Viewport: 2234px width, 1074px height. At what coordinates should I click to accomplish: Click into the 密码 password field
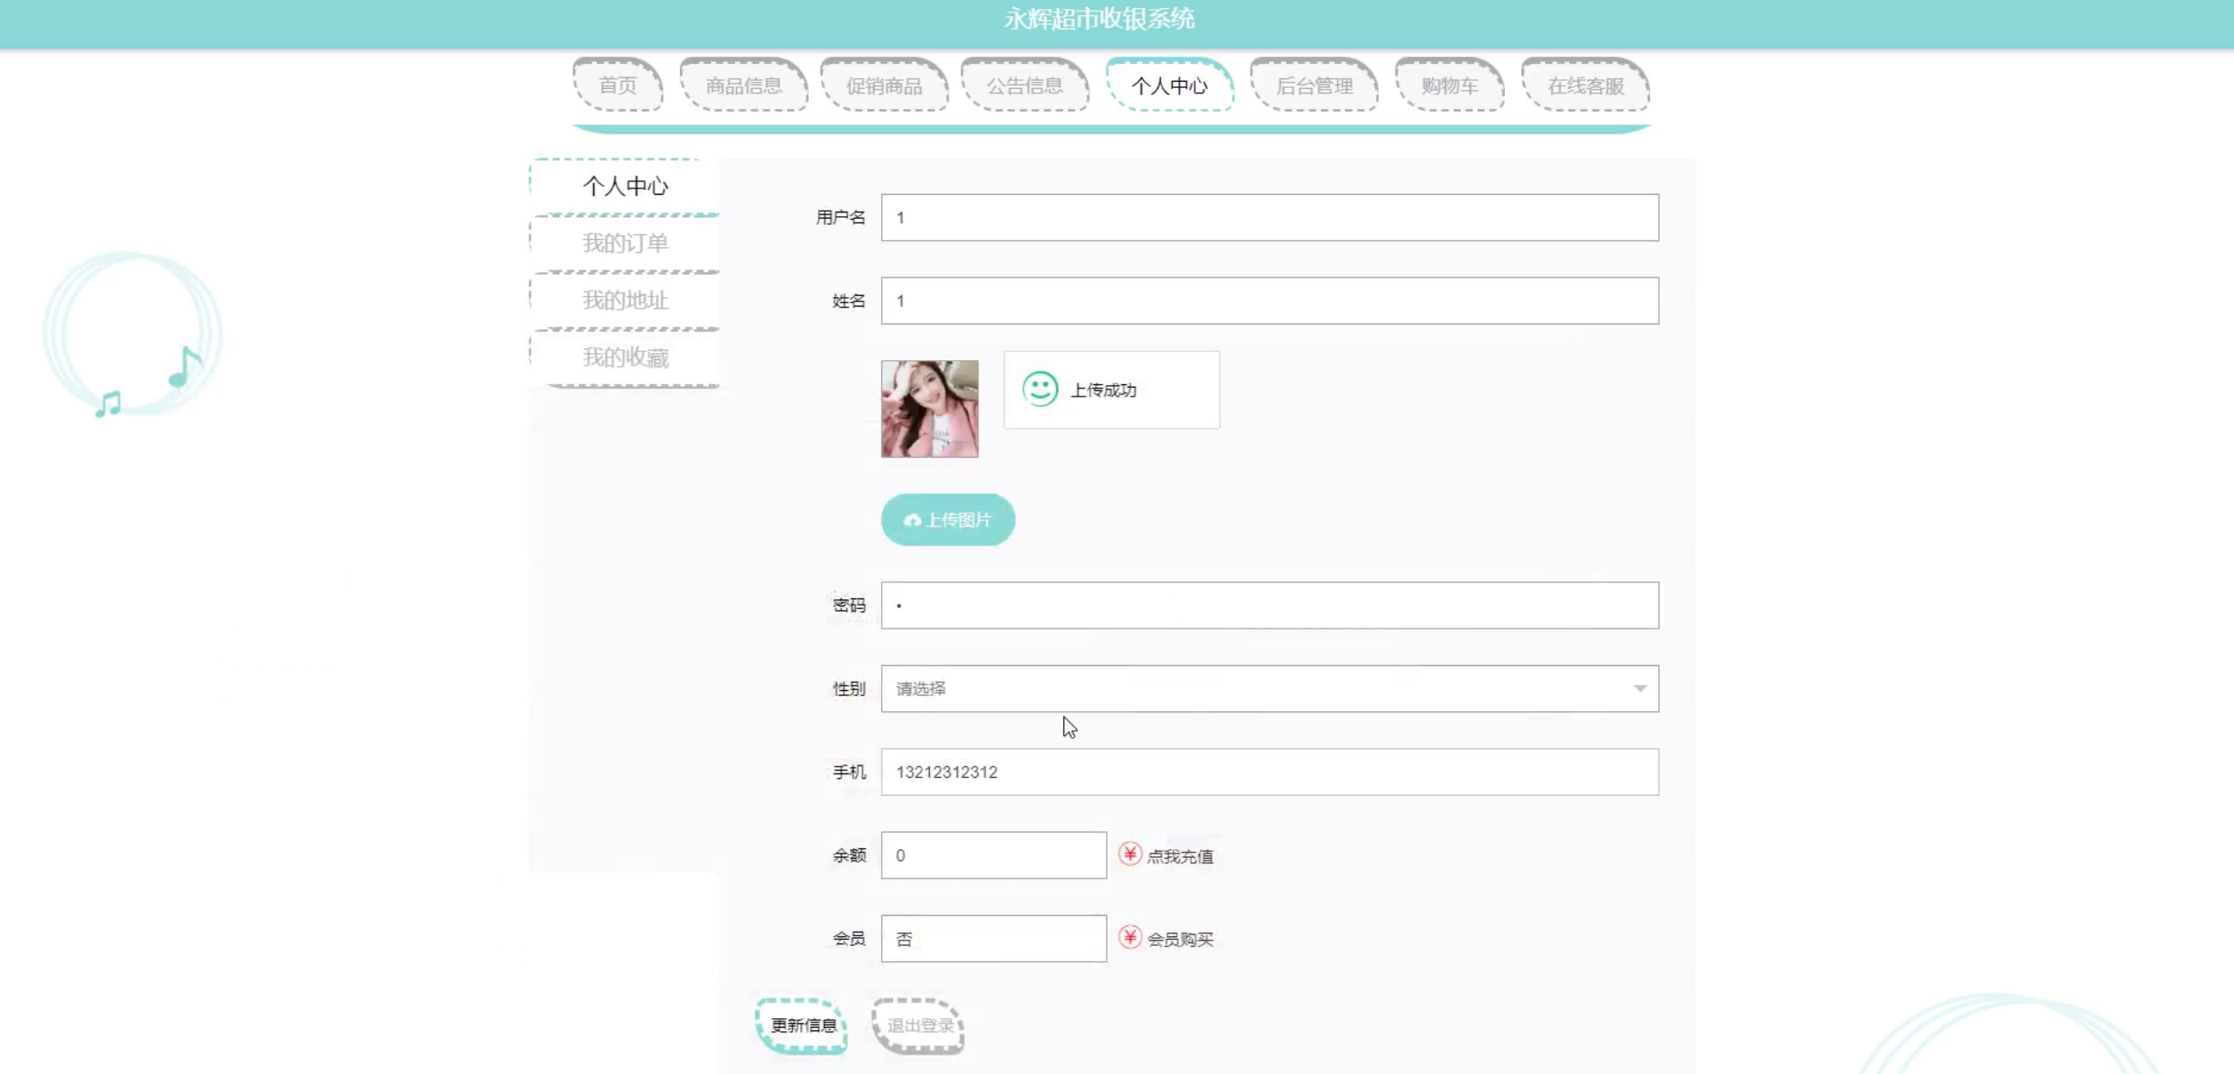[x=1269, y=605]
